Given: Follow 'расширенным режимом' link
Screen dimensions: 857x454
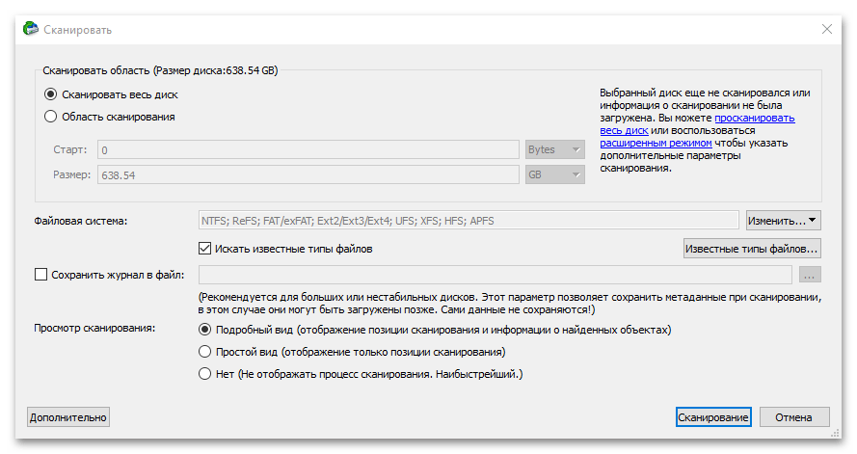Looking at the screenshot, I should (656, 143).
